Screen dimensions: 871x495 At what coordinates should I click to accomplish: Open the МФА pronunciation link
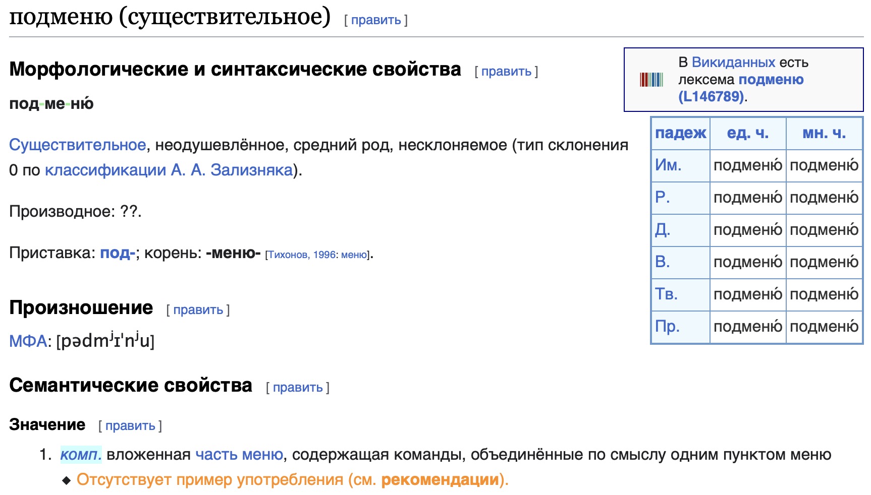[28, 342]
